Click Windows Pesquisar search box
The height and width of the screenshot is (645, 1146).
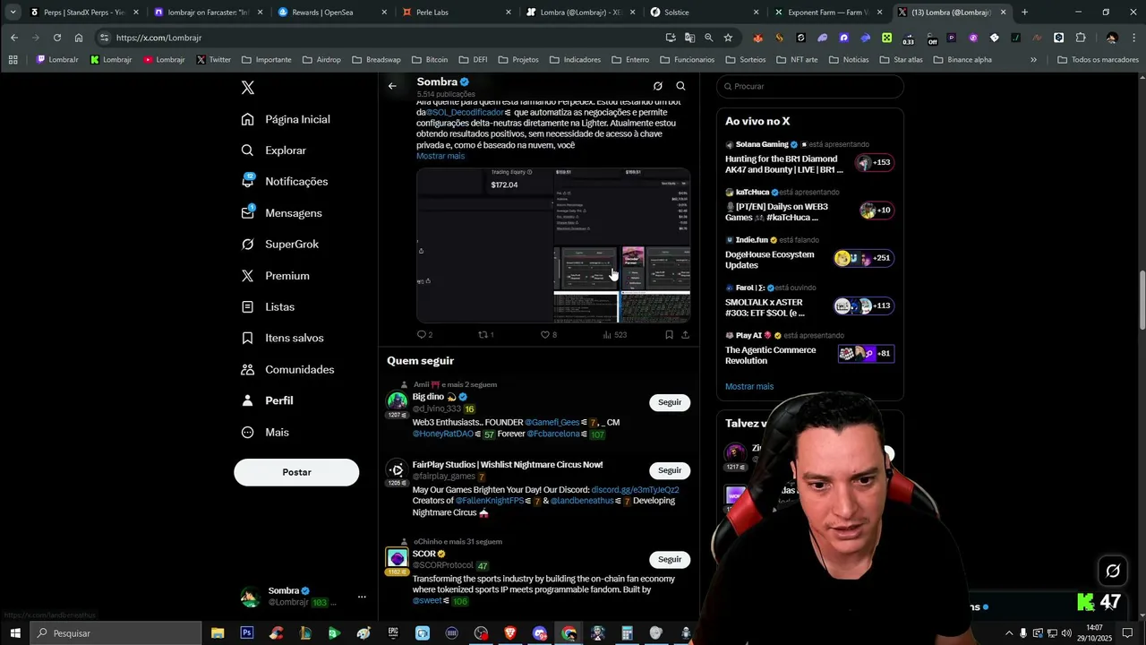click(x=116, y=633)
